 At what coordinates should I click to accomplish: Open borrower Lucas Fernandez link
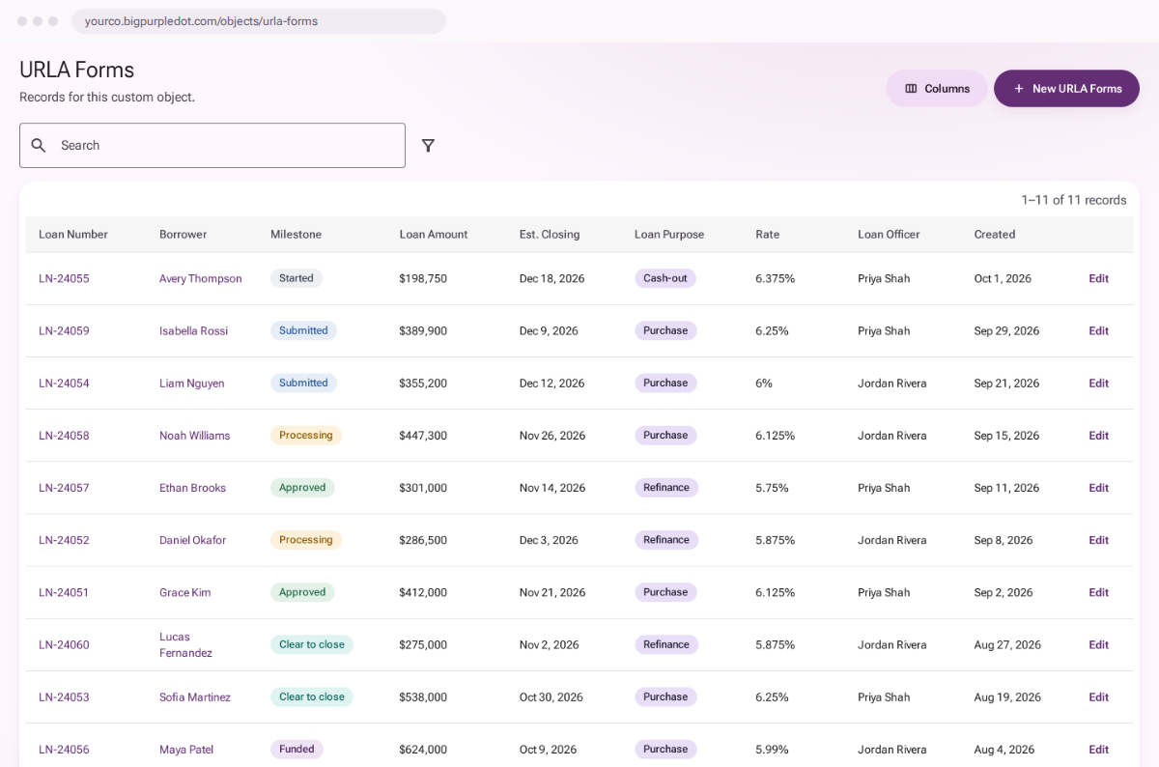pos(185,644)
